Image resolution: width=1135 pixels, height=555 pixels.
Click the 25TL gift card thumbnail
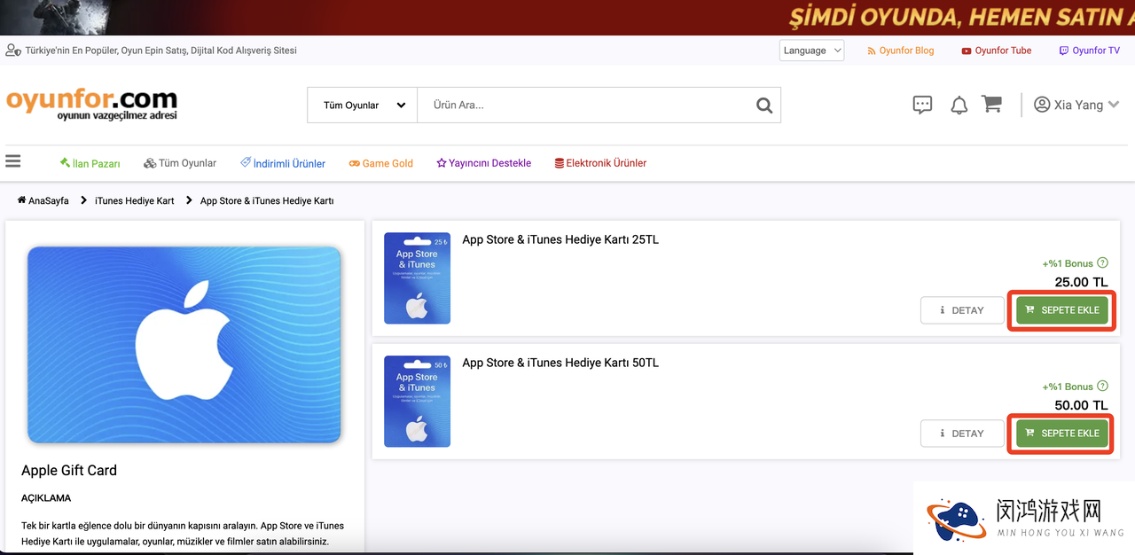417,278
